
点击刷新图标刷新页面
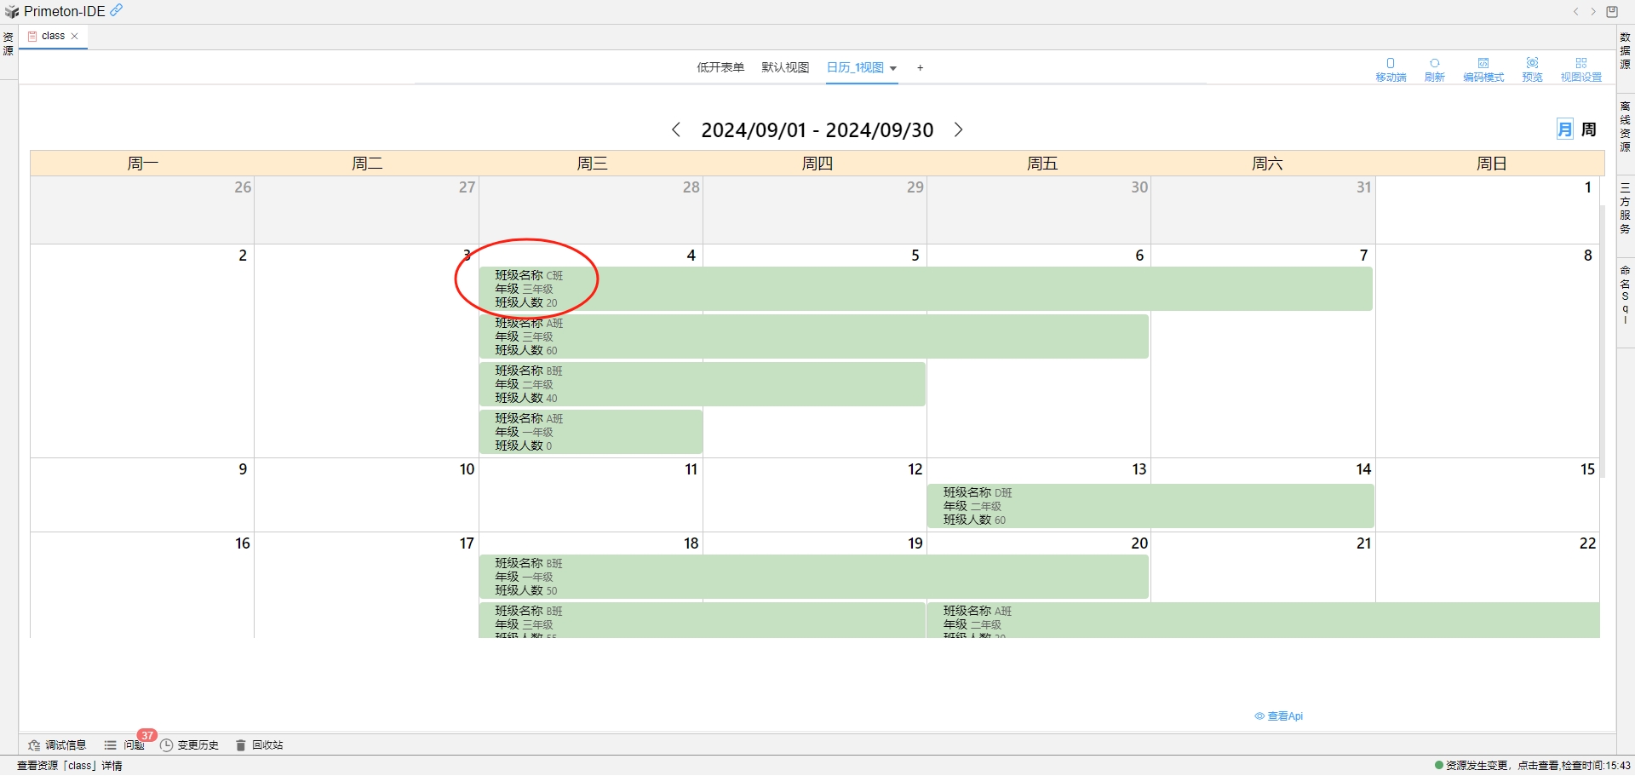pyautogui.click(x=1434, y=68)
